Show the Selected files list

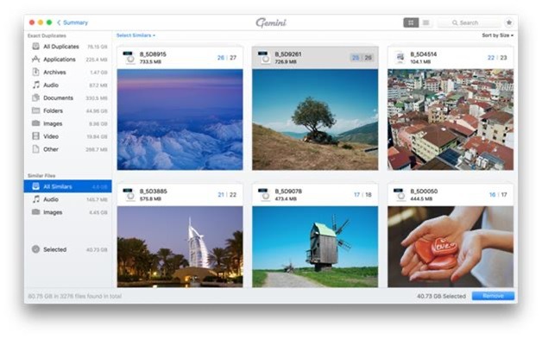tap(68, 249)
